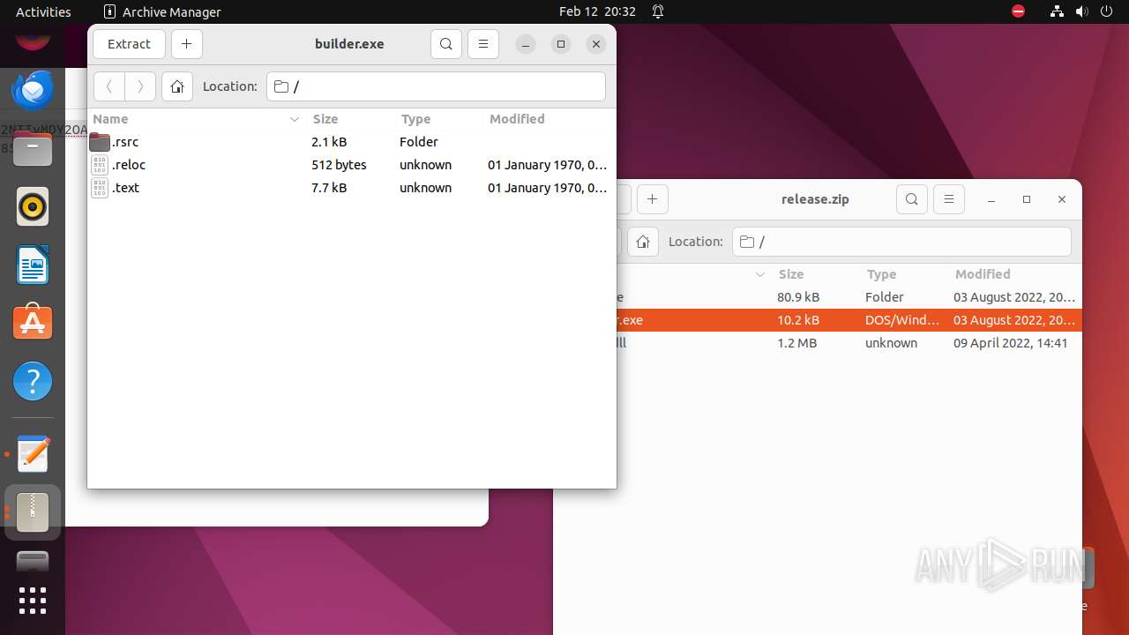
Task: Open the power menu icon in top bar
Action: coord(1106,11)
